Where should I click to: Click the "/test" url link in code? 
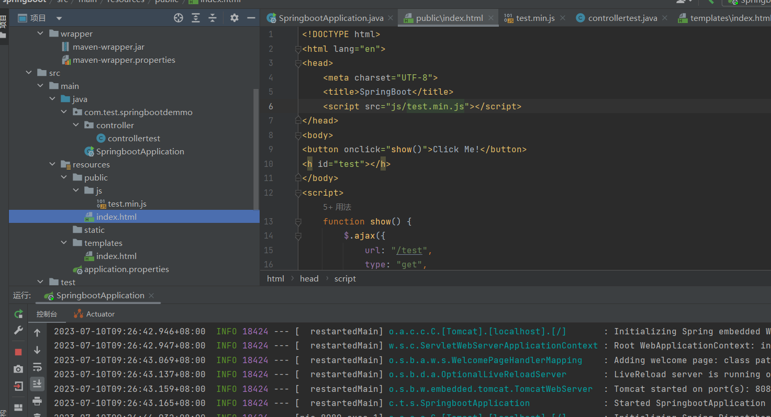409,250
